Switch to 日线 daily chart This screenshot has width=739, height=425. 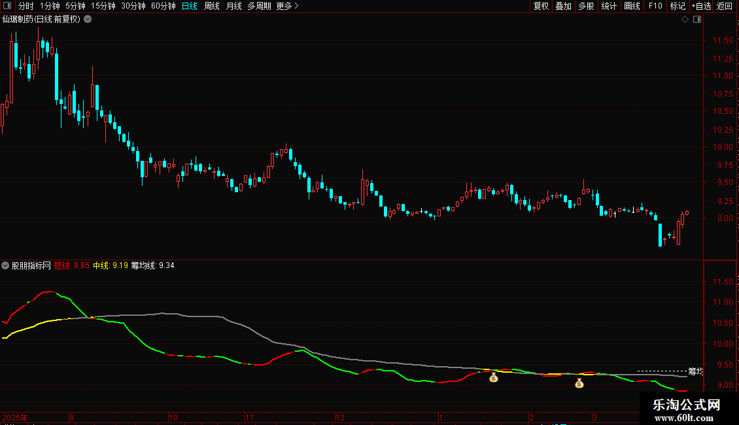click(190, 6)
